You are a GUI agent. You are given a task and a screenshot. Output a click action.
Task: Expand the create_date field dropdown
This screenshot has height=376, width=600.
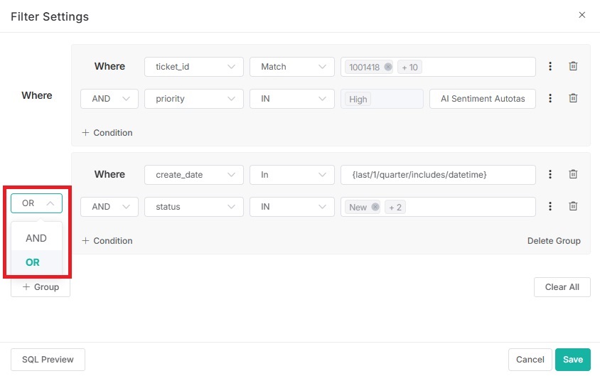pos(194,174)
